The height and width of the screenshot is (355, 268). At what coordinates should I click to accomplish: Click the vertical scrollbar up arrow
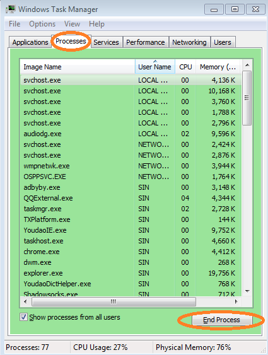[x=247, y=65]
